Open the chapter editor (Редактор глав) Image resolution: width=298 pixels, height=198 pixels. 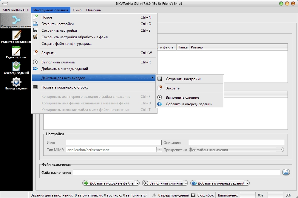(16, 52)
